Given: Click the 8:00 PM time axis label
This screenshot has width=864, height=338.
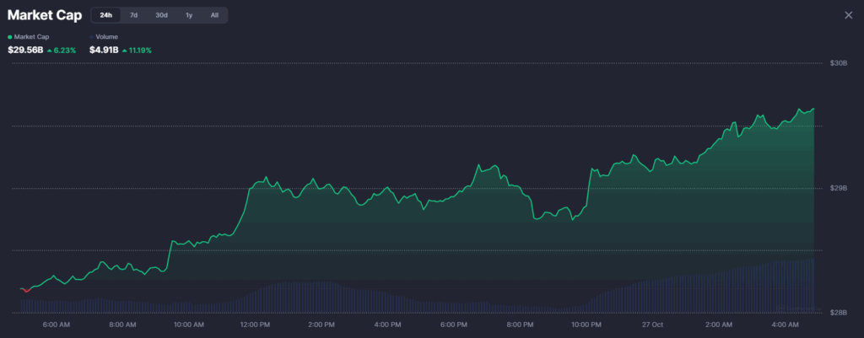Looking at the screenshot, I should [520, 325].
